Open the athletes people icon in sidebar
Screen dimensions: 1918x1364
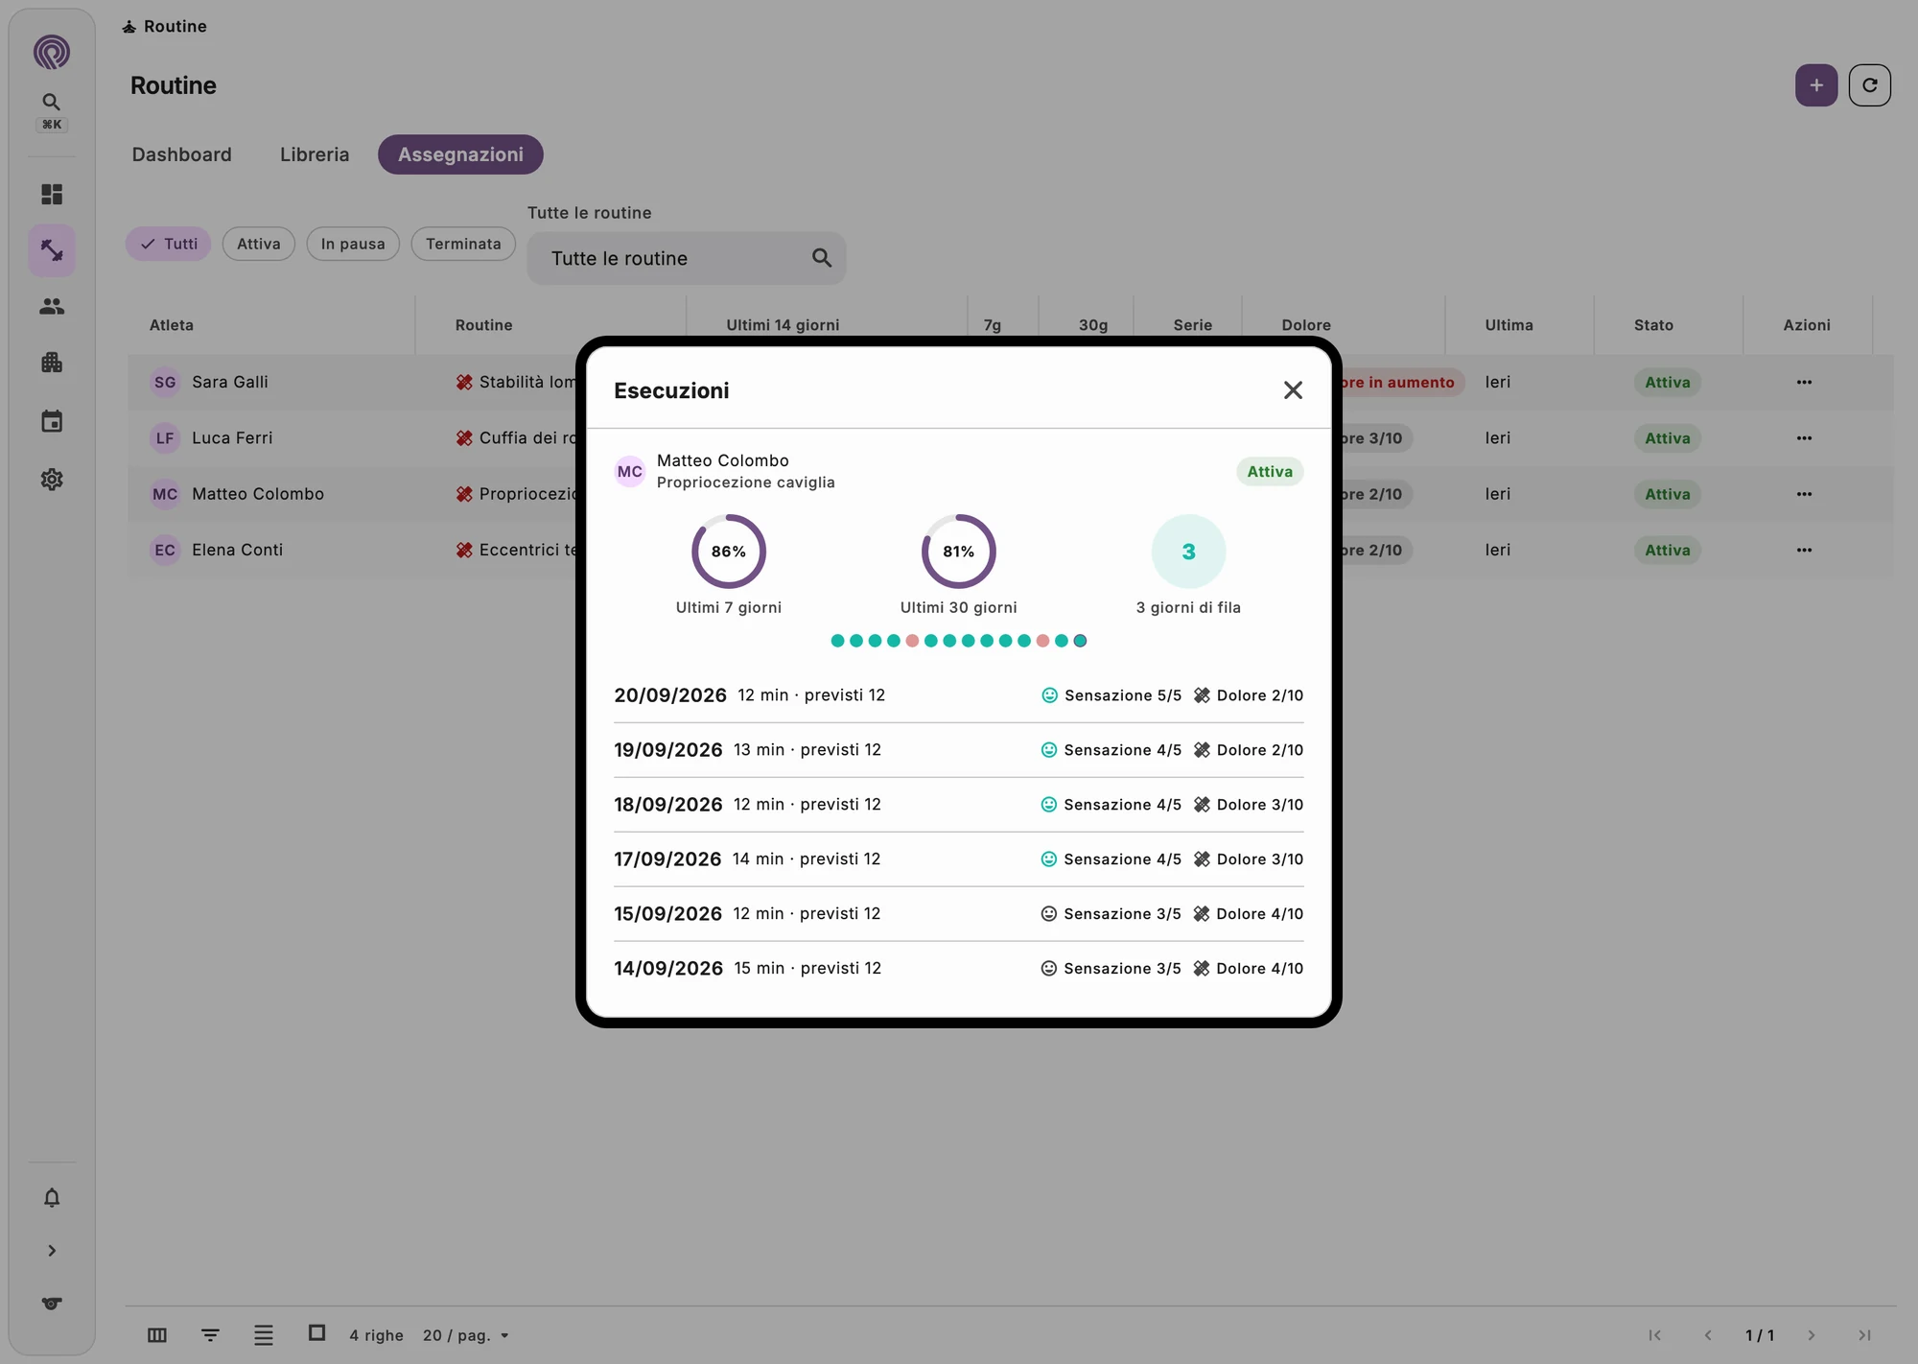click(x=52, y=307)
